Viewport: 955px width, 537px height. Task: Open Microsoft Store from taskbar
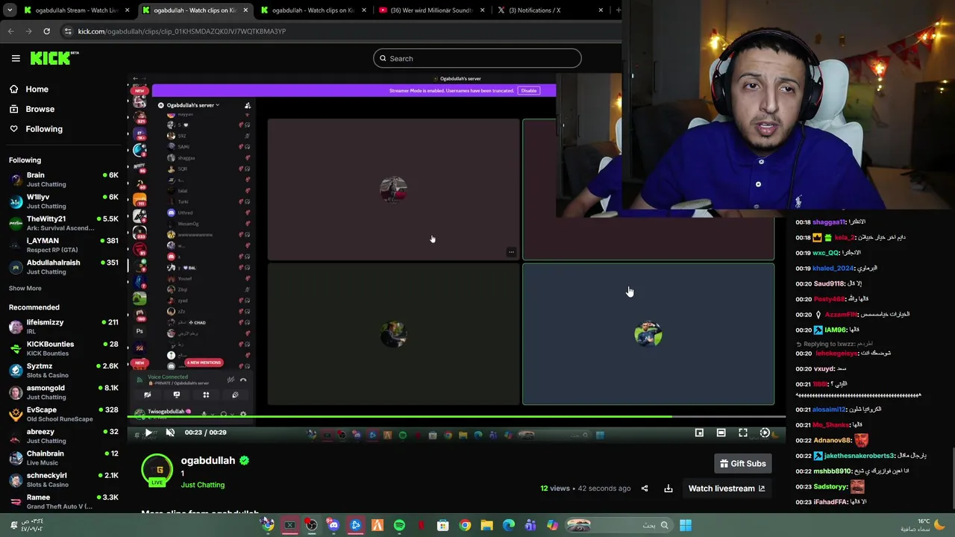pos(443,526)
